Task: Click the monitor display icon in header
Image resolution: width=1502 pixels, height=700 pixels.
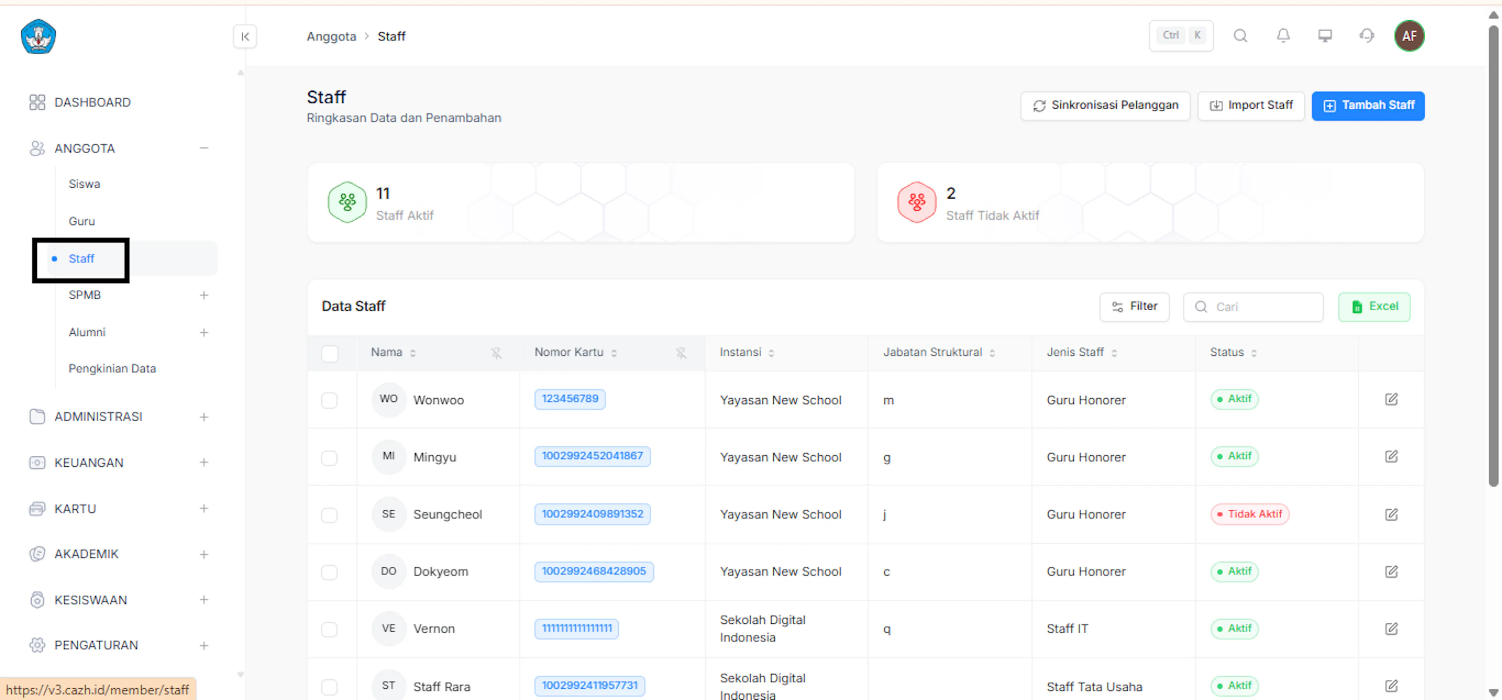Action: click(1325, 36)
